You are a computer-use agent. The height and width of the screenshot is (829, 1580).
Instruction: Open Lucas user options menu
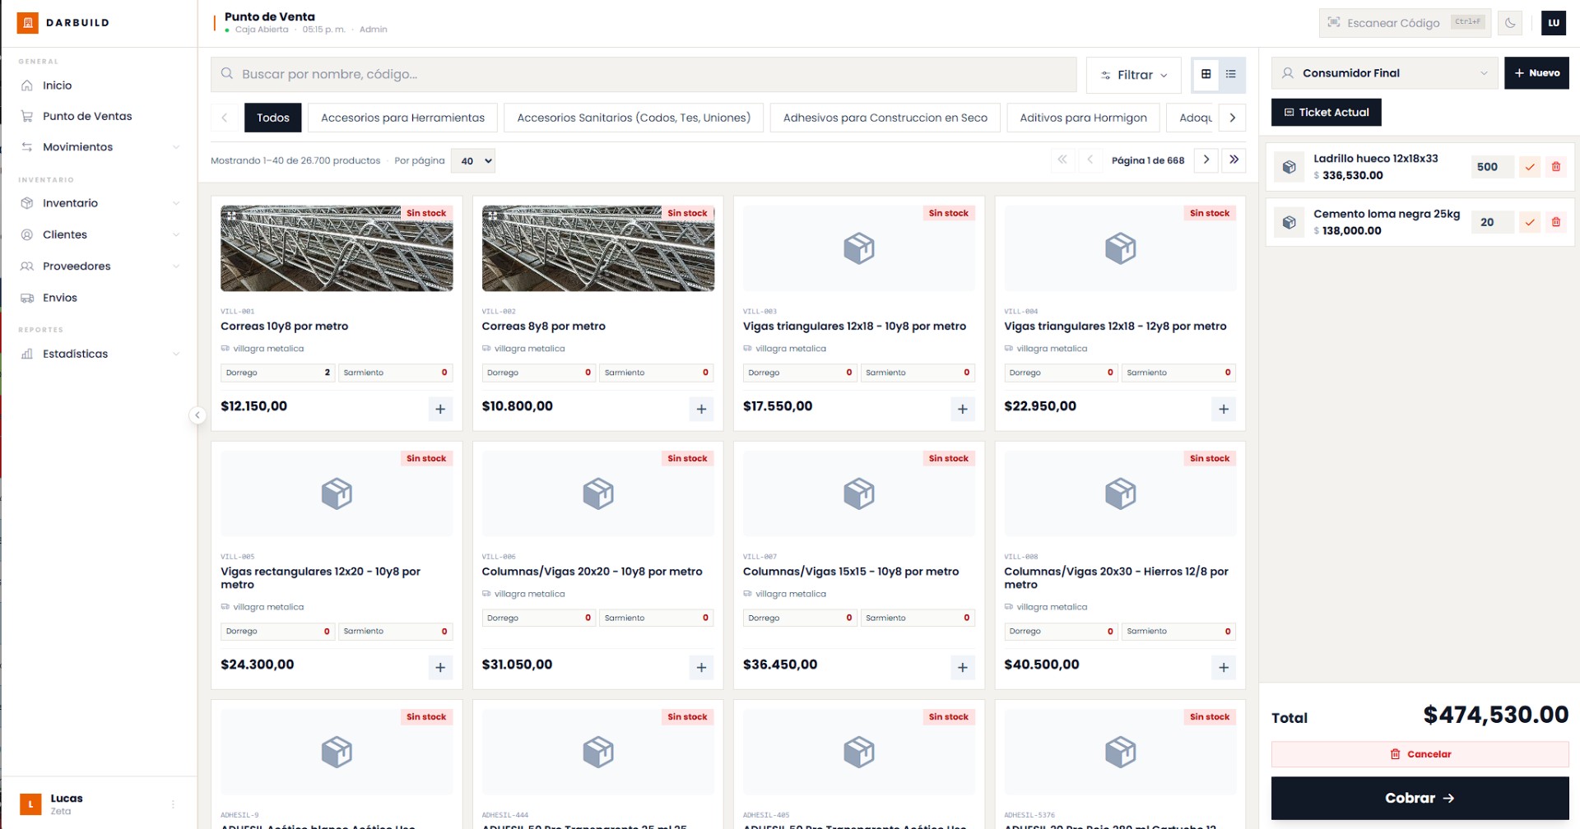tap(173, 804)
